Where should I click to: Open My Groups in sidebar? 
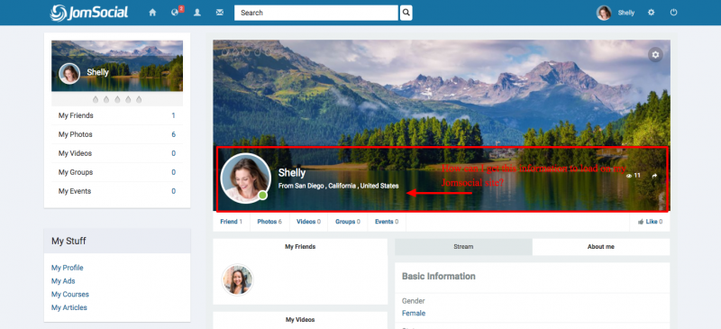point(117,172)
